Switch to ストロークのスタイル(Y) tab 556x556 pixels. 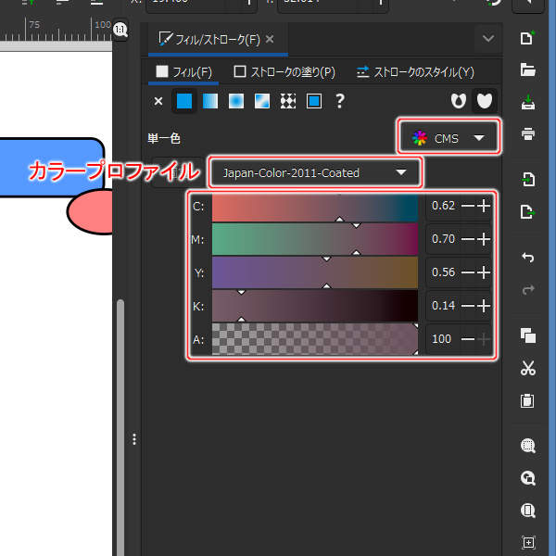tap(415, 72)
